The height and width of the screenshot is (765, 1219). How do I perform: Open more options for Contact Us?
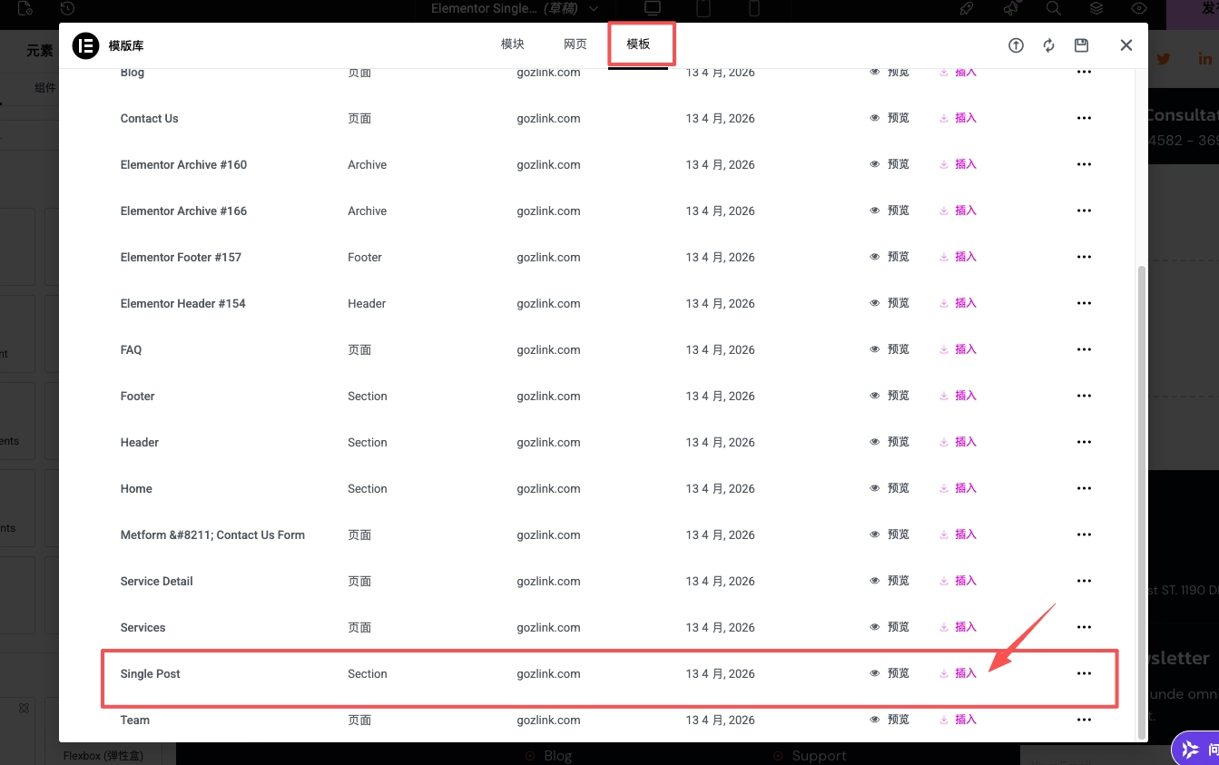point(1084,118)
